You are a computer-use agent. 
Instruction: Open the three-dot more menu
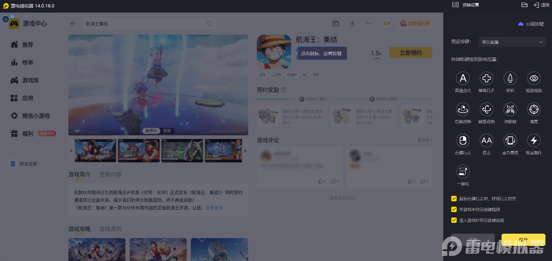point(370,23)
